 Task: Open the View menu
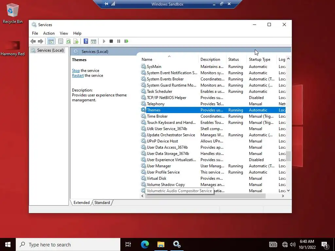coord(64,33)
